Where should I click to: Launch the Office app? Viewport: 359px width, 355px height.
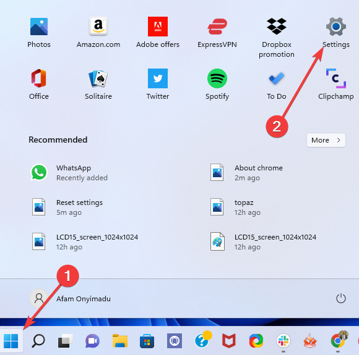click(39, 84)
